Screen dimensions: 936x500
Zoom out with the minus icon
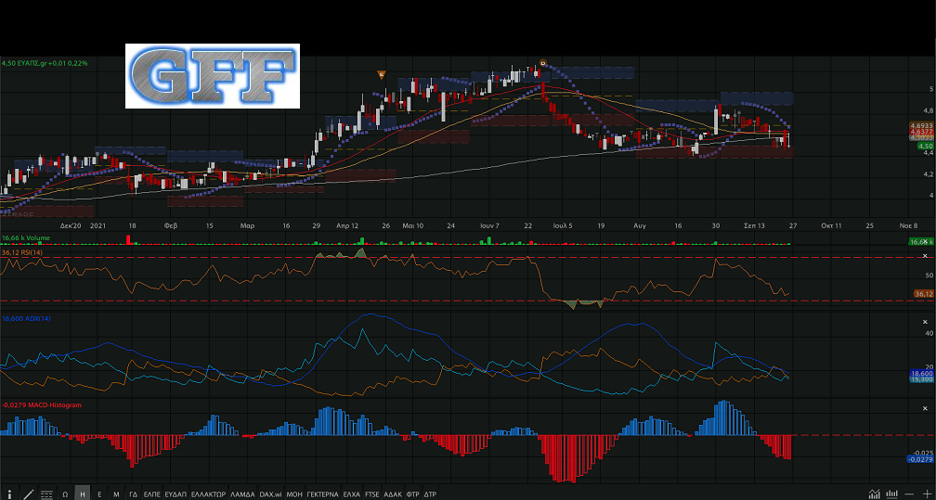909,494
